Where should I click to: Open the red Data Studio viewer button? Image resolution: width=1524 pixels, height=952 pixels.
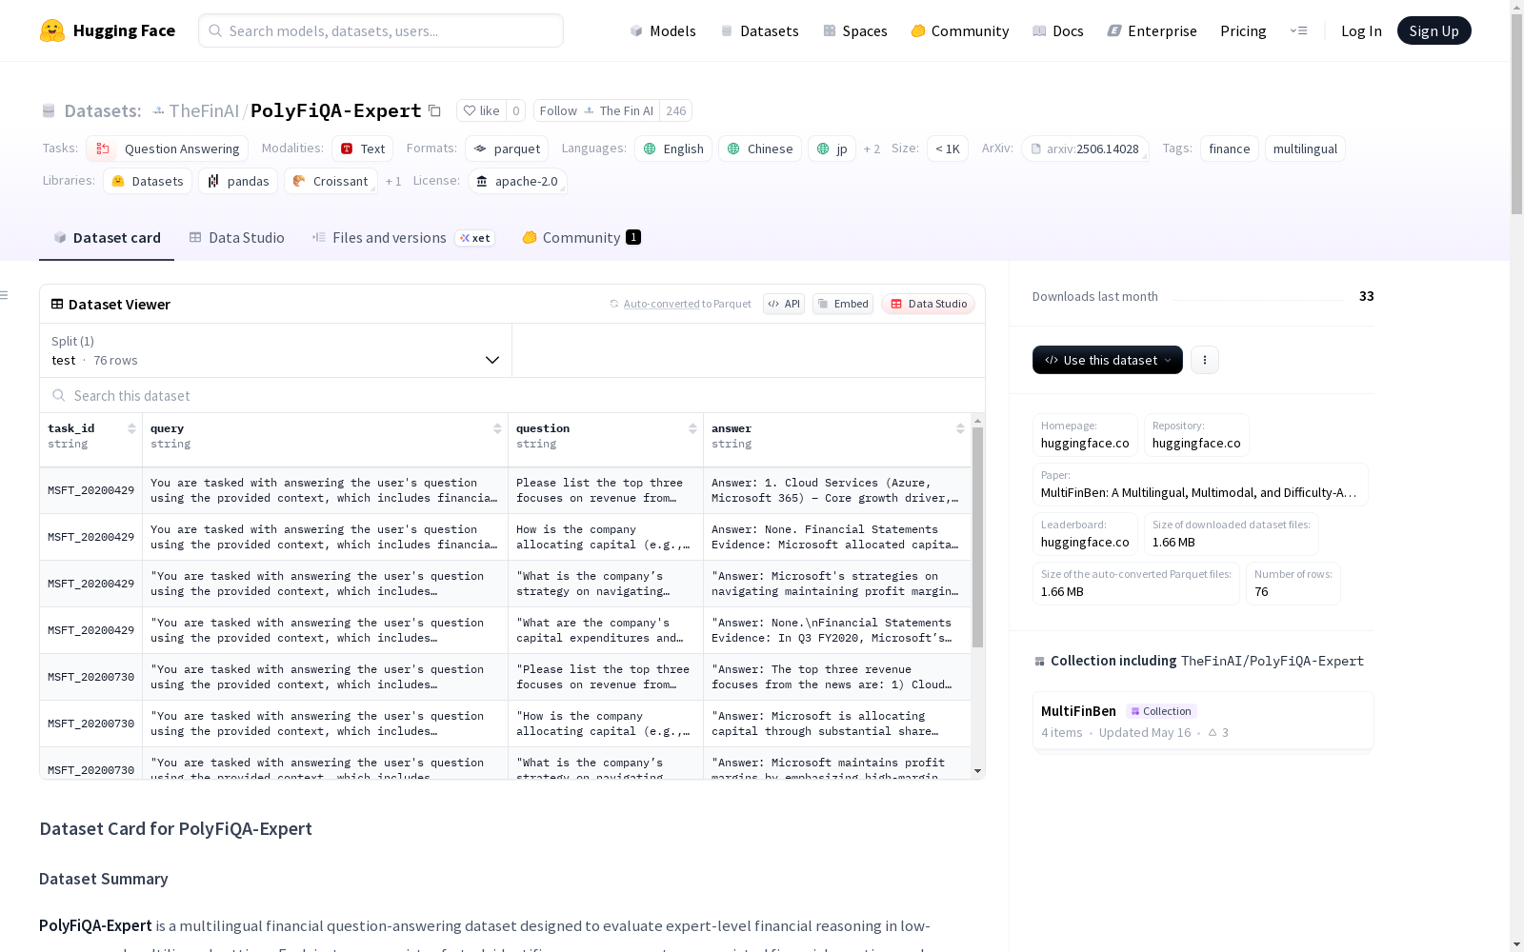click(x=928, y=304)
